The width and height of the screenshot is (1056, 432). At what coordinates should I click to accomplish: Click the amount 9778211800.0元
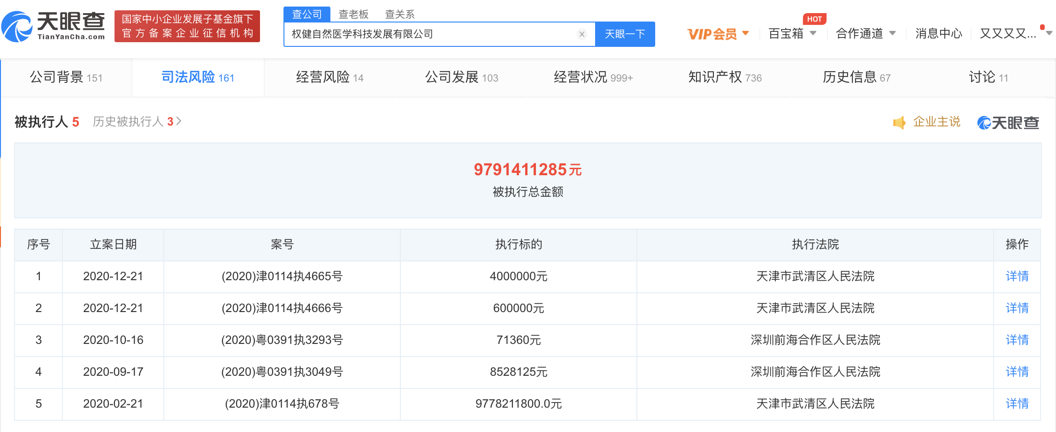click(x=519, y=404)
